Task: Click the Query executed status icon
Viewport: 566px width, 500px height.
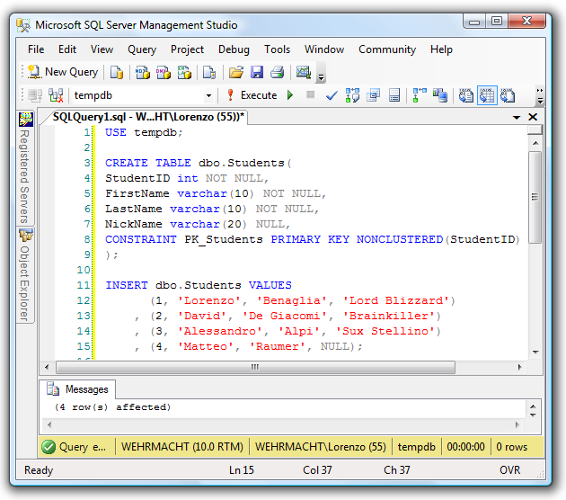Action: (49, 447)
